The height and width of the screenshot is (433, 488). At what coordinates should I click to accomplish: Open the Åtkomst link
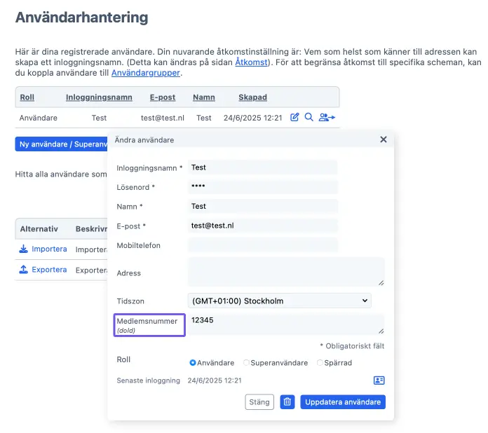click(252, 62)
